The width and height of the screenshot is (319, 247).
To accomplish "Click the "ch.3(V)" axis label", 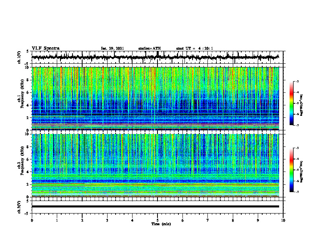I will click(x=19, y=207).
